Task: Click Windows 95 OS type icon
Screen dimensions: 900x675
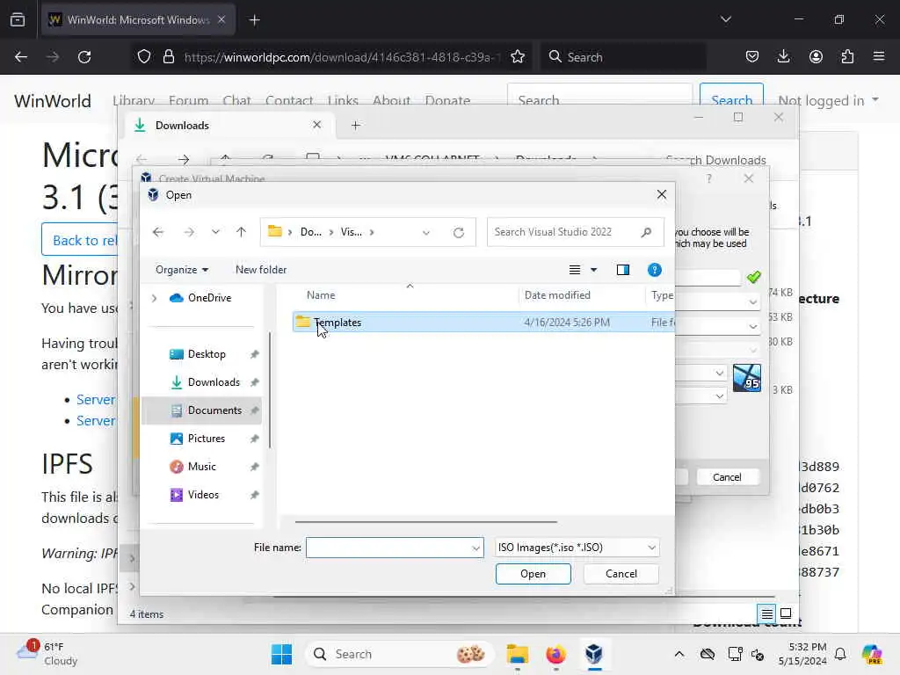Action: (x=747, y=378)
